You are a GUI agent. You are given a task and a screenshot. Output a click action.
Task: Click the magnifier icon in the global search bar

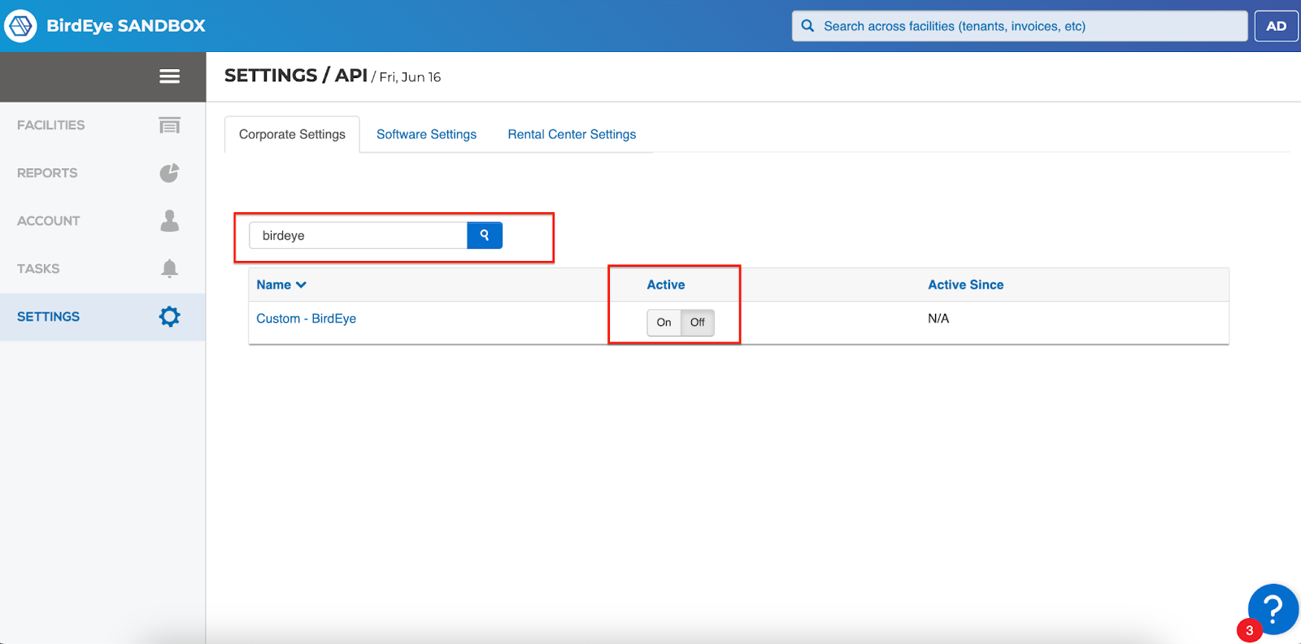(807, 26)
